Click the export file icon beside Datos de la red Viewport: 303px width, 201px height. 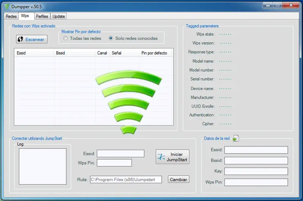(x=236, y=138)
